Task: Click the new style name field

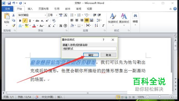Action: (89, 49)
